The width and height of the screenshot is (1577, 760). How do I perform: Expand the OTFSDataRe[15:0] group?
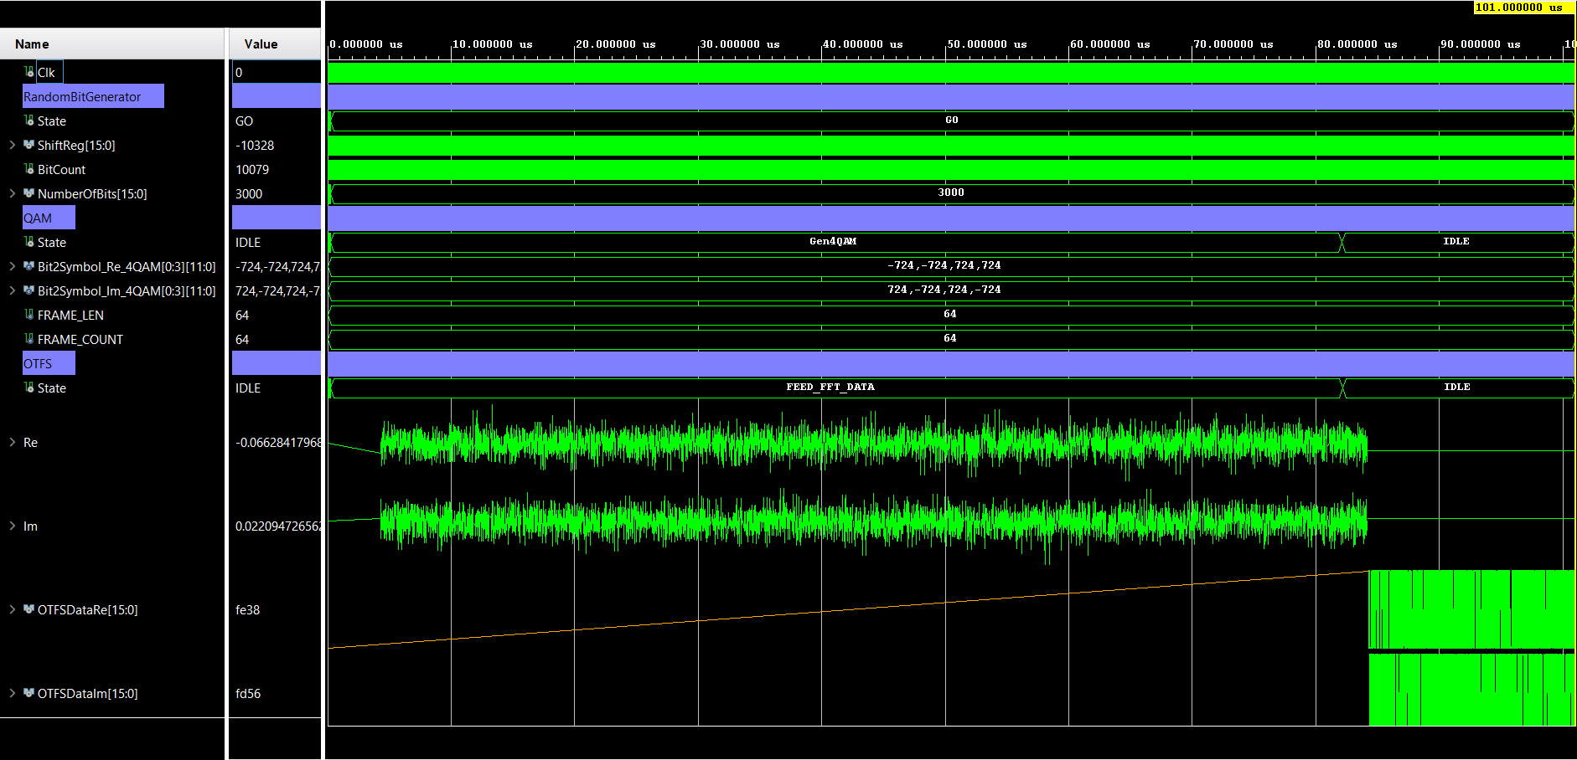12,609
